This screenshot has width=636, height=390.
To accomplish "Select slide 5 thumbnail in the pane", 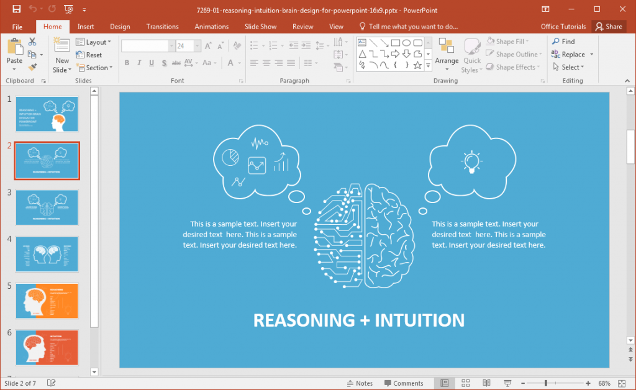I will click(x=47, y=301).
